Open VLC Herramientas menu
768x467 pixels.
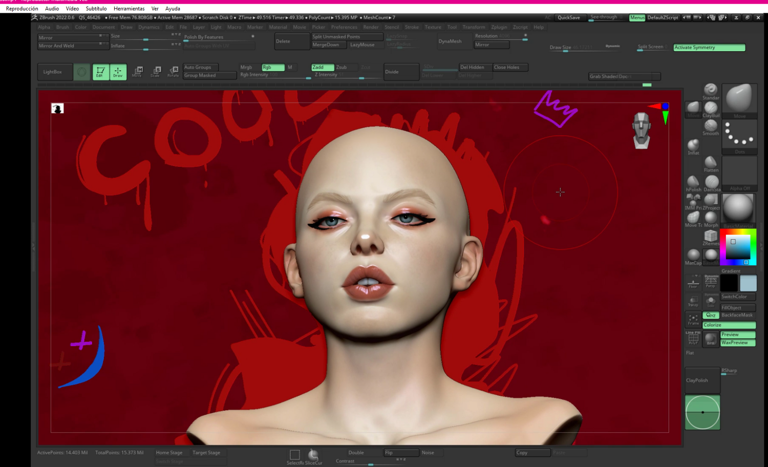[x=129, y=9]
